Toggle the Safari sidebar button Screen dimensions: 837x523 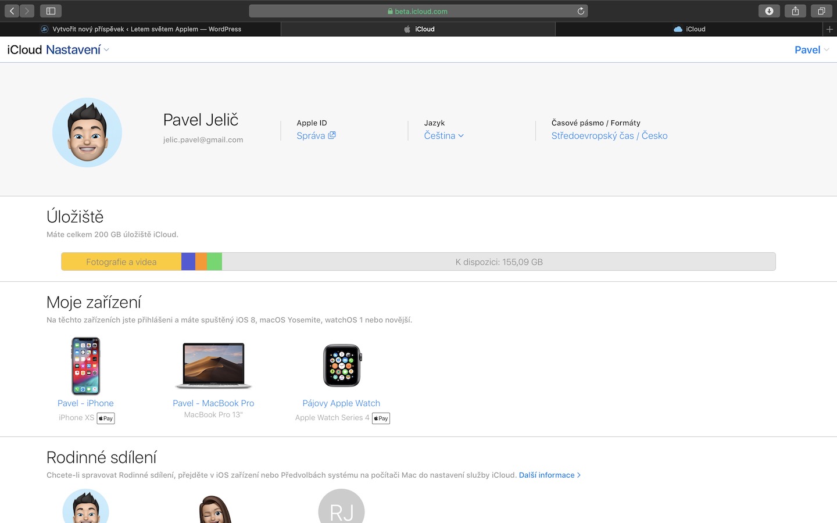pos(51,11)
